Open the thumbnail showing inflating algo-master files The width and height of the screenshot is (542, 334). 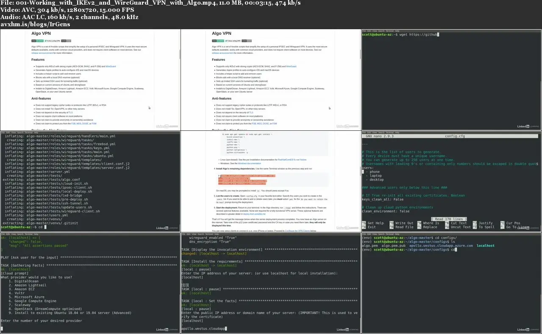[90, 182]
